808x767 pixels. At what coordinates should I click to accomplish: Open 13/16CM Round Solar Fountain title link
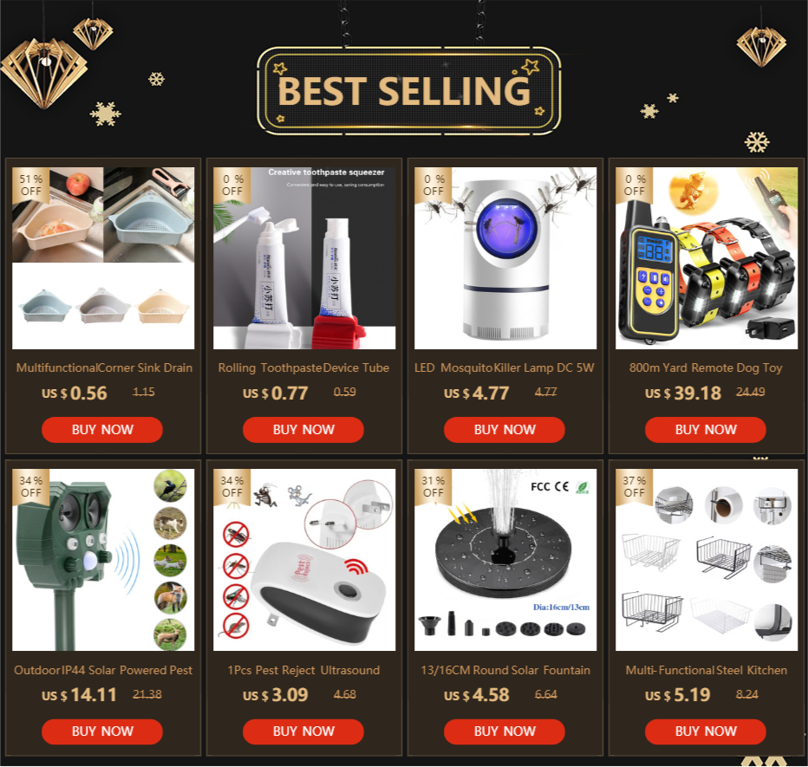[505, 670]
